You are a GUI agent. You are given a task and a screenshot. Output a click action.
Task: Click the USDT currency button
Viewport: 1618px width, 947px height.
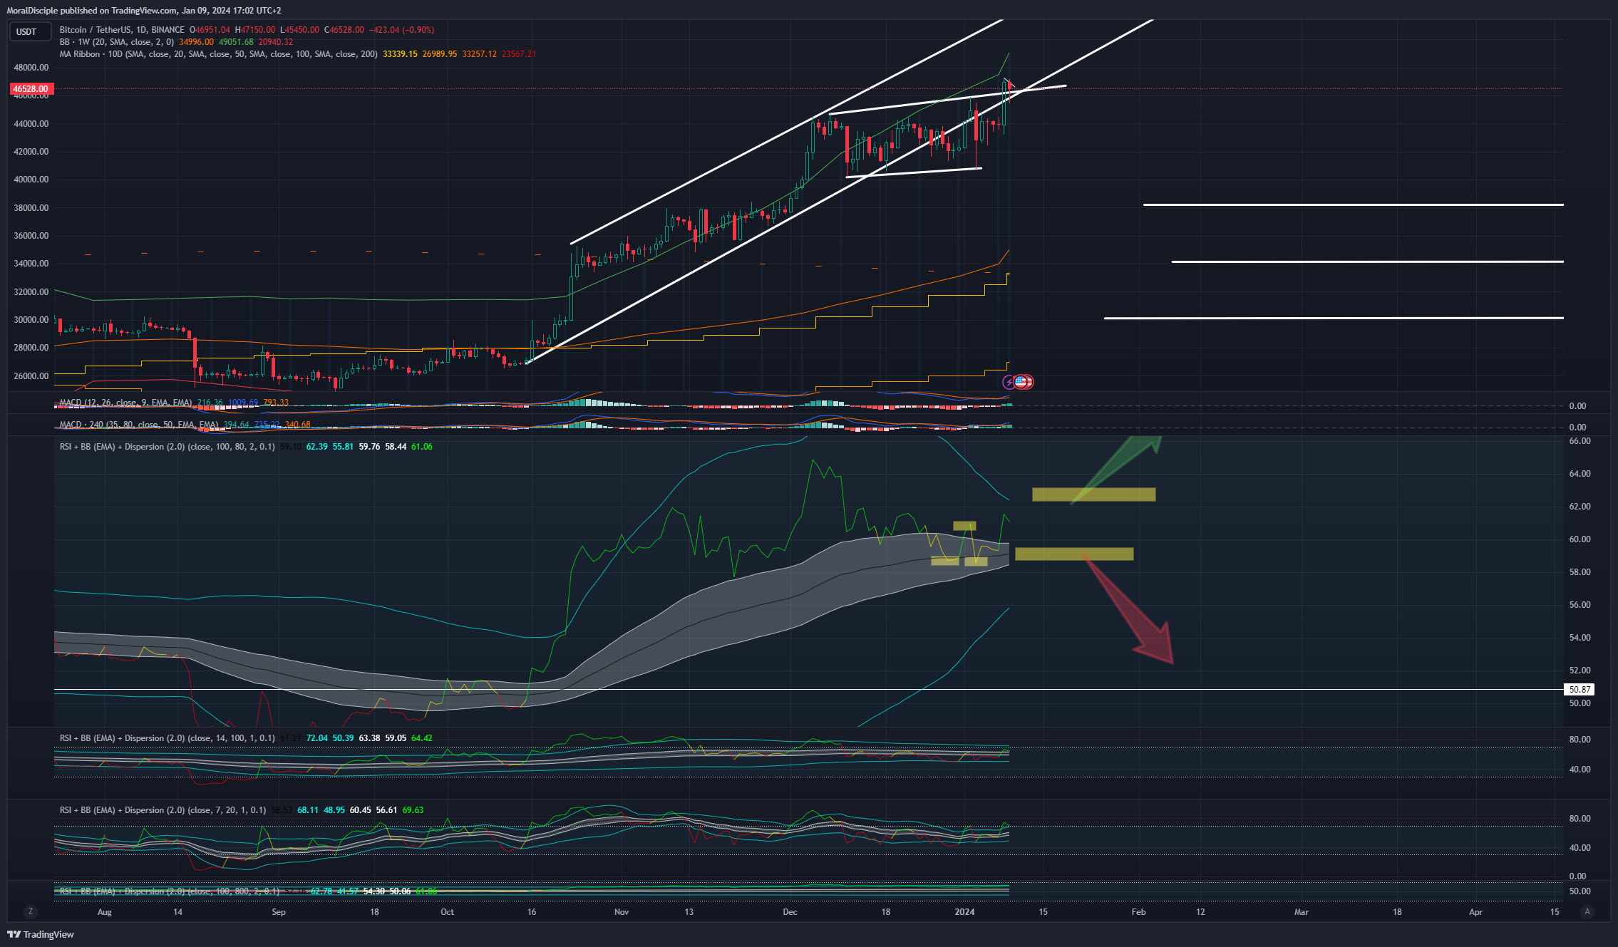(x=30, y=31)
